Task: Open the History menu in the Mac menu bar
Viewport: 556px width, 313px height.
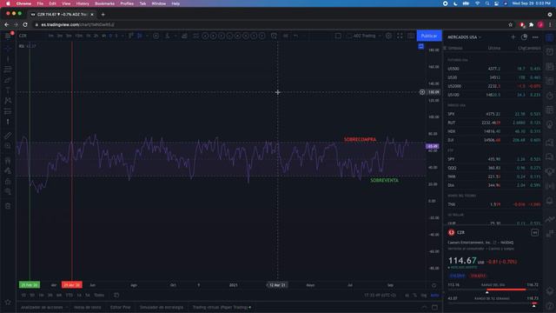Action: 83,3
